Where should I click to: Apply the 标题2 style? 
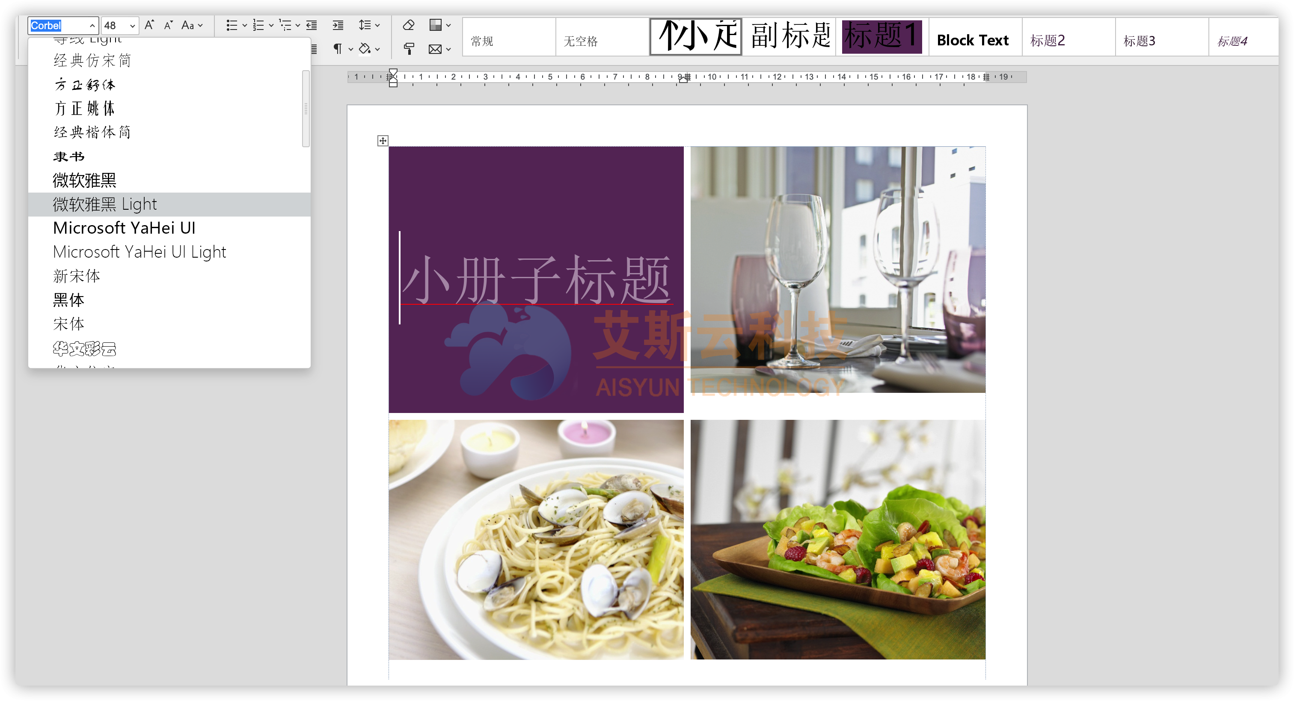click(x=1048, y=41)
